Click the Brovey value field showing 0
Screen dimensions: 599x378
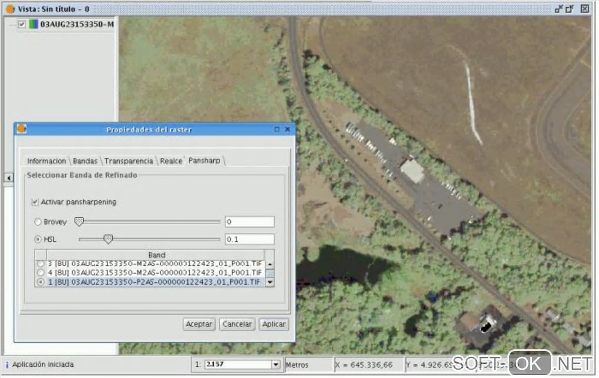point(250,222)
